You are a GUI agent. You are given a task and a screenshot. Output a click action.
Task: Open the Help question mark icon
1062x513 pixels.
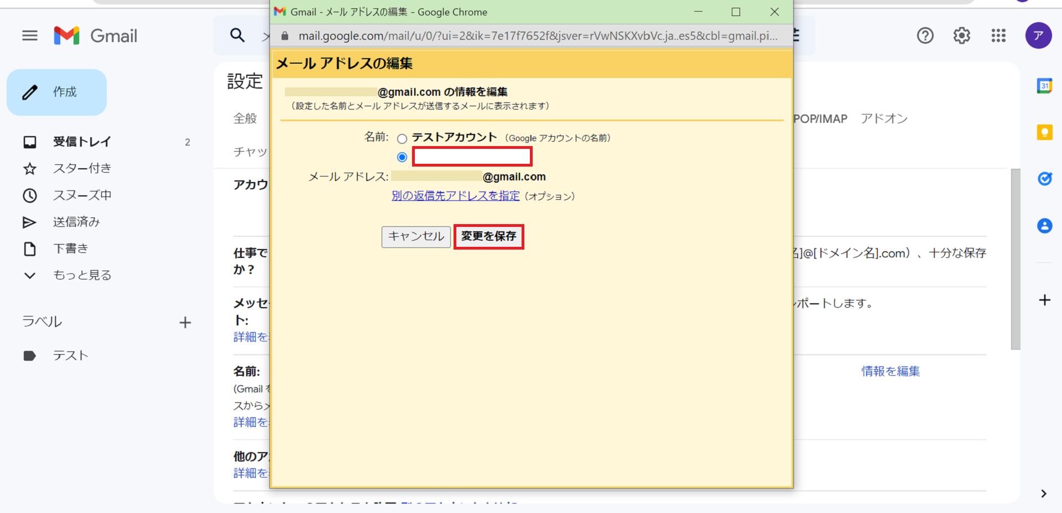(x=925, y=36)
